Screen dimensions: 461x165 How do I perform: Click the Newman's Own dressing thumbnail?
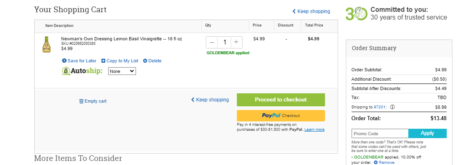pos(47,45)
